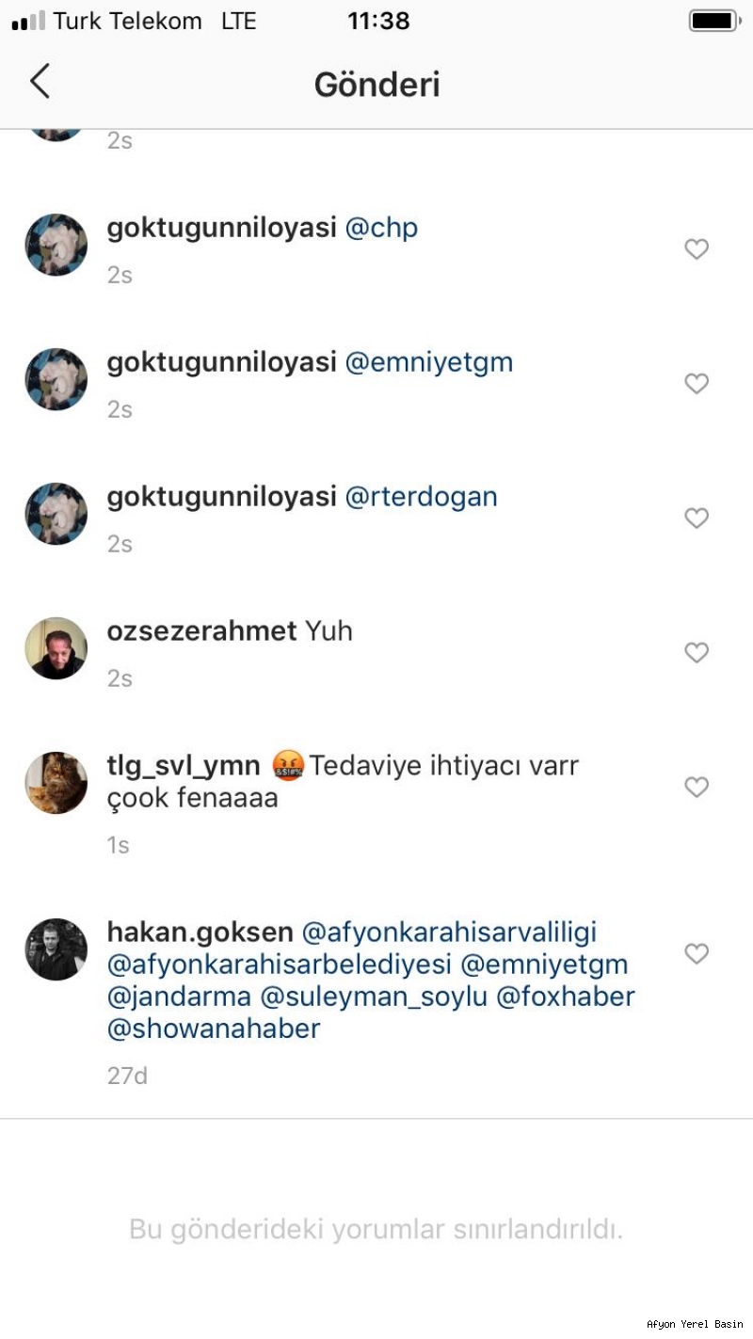Tap the battery indicator in status bar
This screenshot has height=1339, width=753.
click(x=715, y=20)
